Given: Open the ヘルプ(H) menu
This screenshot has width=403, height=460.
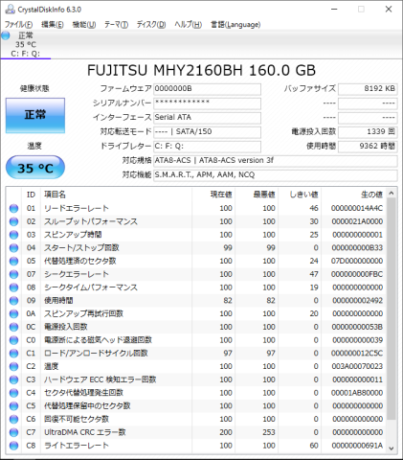Looking at the screenshot, I should (188, 25).
